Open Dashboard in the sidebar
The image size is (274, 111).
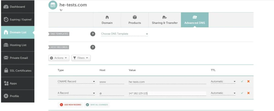click(18, 7)
